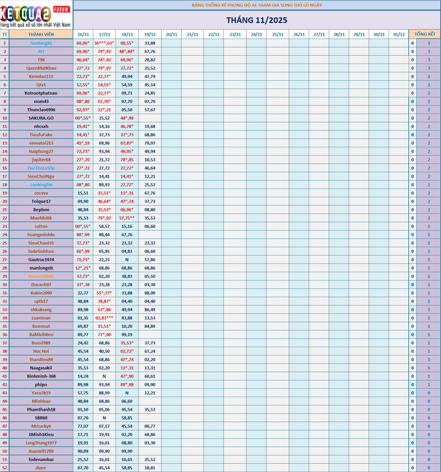Select MaoNhi68's 18/11 cell showing 57,75**
441x472 pixels.
(127, 218)
